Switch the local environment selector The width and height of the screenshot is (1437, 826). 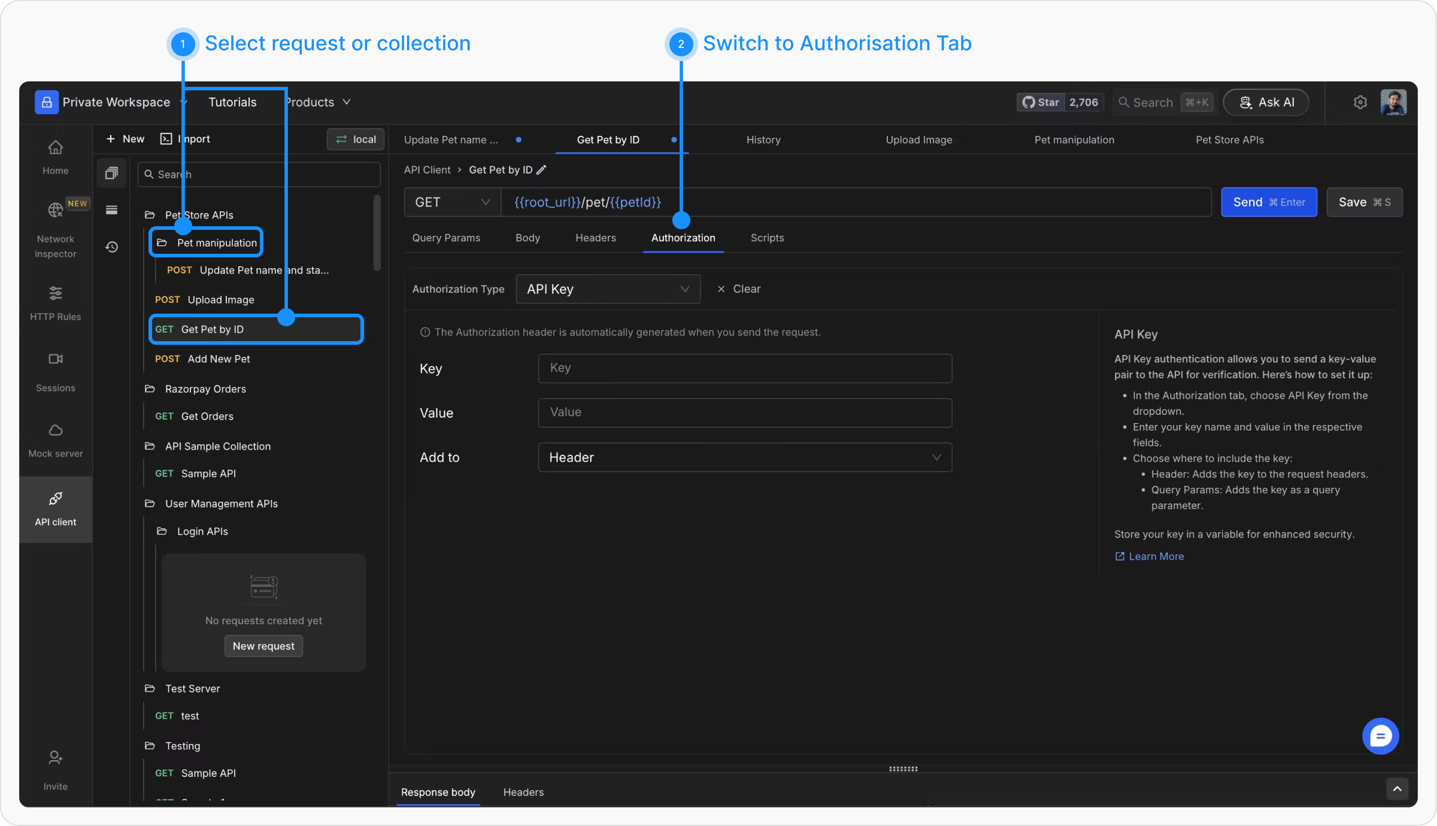[356, 139]
